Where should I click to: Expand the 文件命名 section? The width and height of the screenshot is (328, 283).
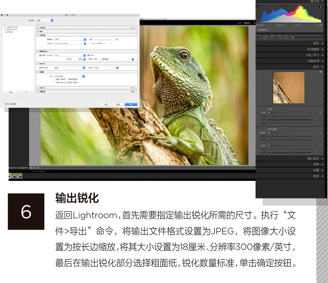[x=87, y=28]
